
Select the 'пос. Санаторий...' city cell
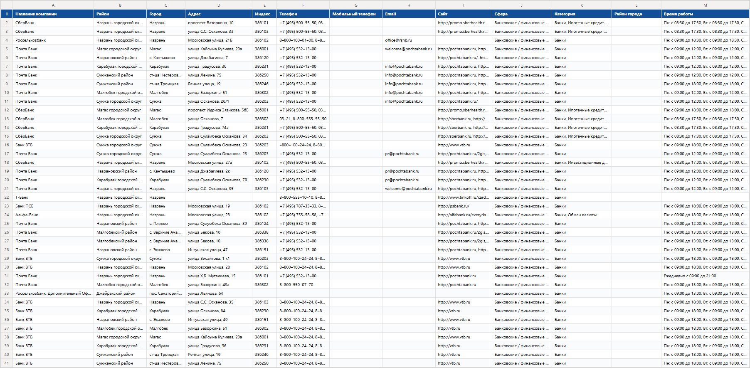pos(166,294)
